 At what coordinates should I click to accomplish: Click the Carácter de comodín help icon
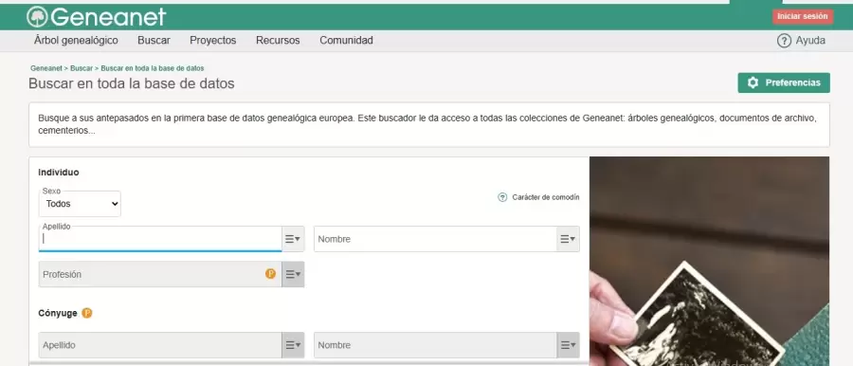(x=502, y=197)
